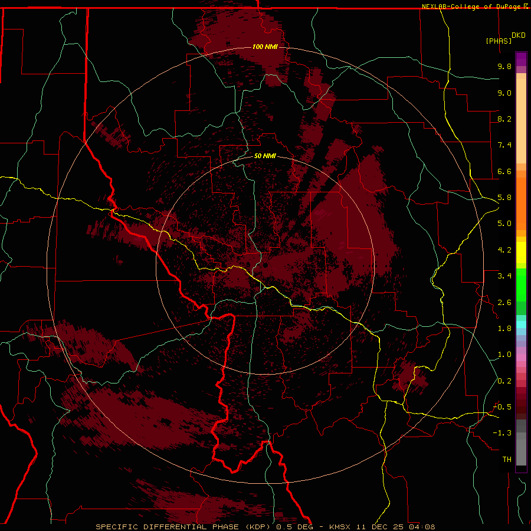Click the 7.4 value on the scale

coord(504,145)
